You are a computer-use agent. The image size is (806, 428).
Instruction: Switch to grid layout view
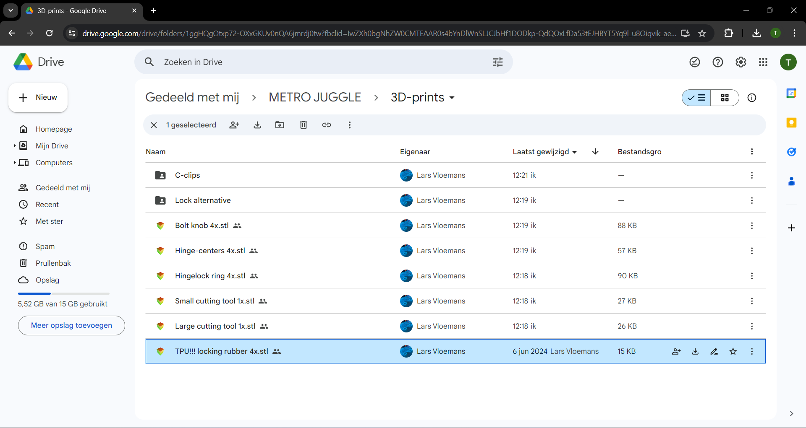coord(725,98)
